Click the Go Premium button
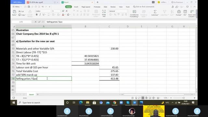 [x=177, y=2]
